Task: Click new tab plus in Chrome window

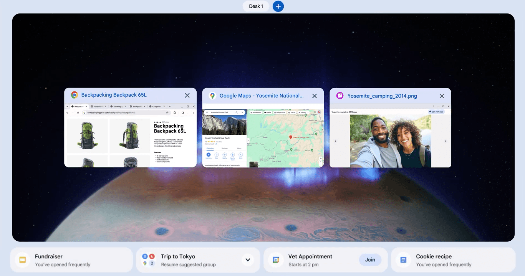Action: 170,106
